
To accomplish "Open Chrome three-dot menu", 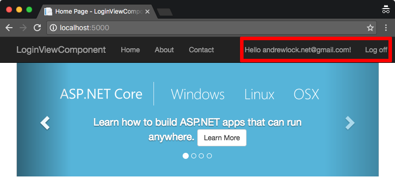I will point(385,28).
